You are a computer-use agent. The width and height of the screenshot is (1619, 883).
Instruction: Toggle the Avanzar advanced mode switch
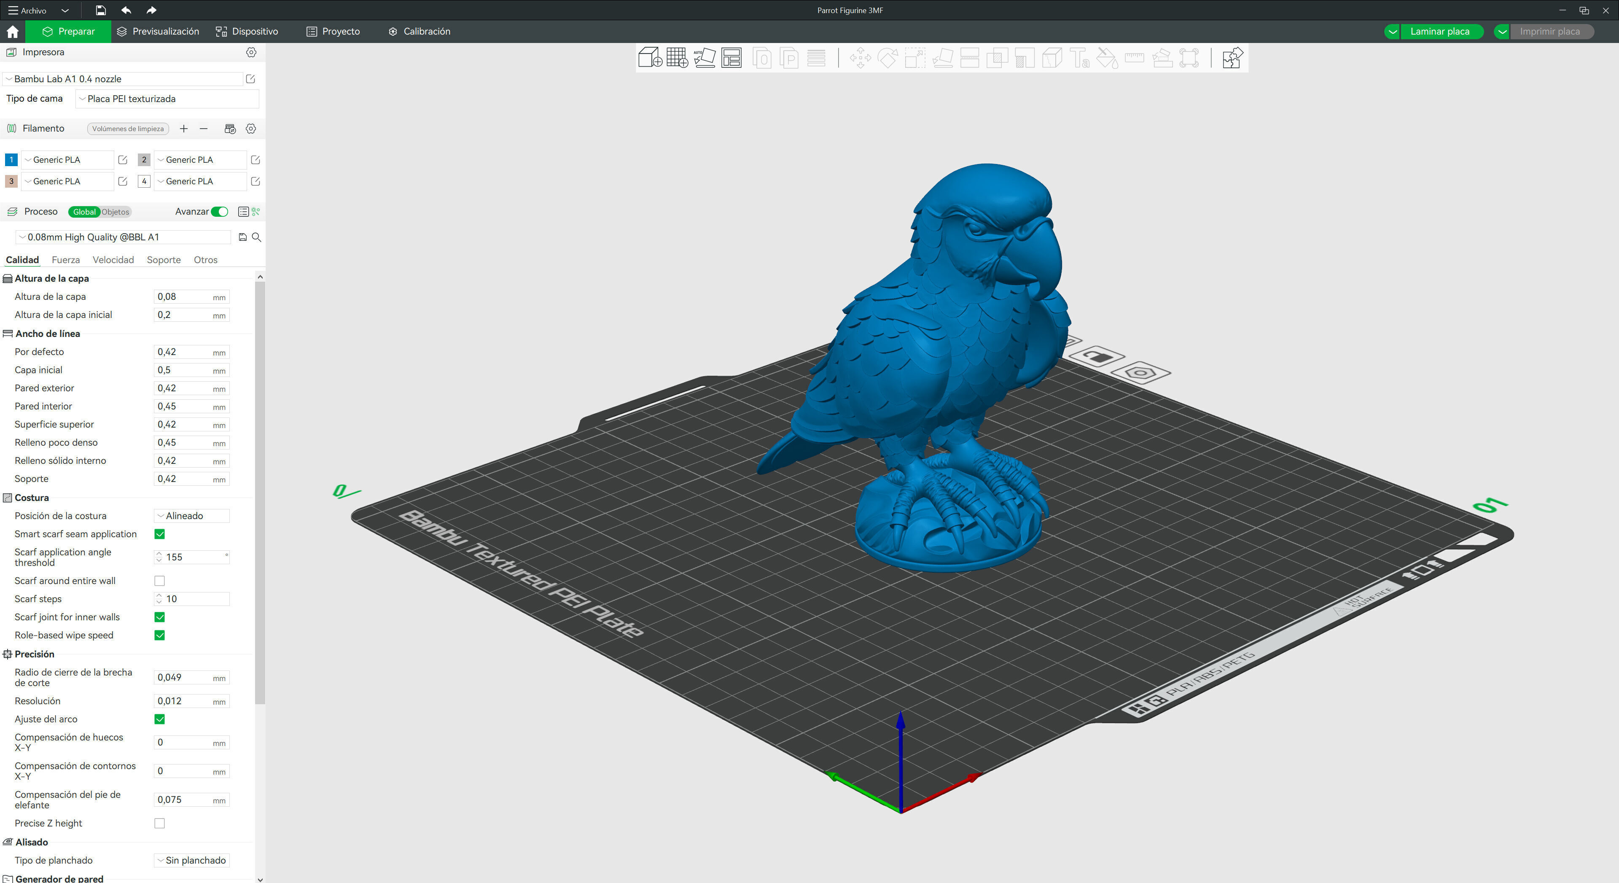click(x=219, y=212)
